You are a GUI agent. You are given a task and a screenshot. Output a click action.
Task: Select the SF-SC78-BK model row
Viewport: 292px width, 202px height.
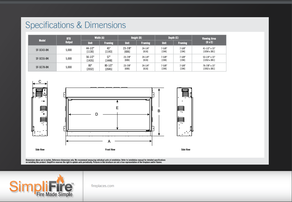point(42,67)
